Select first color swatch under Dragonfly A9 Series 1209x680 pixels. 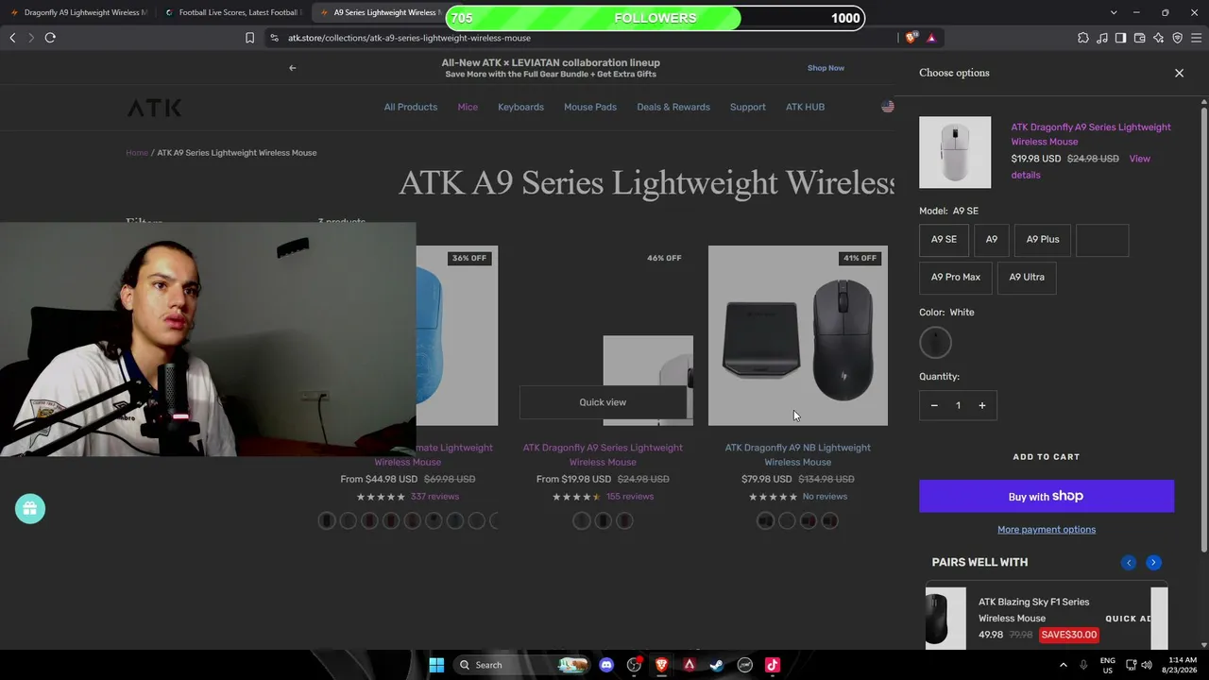[582, 520]
